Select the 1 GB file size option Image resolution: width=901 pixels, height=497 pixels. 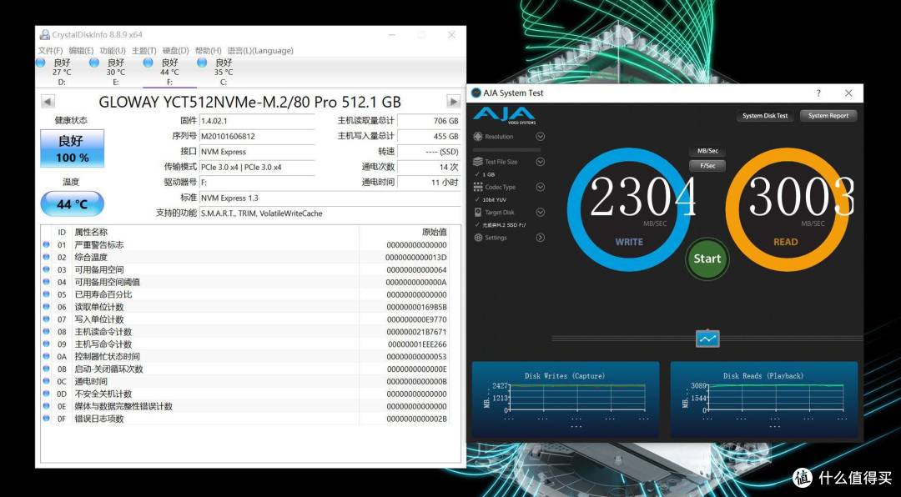pyautogui.click(x=488, y=174)
